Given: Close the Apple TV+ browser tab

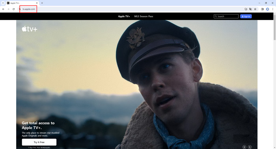Looking at the screenshot, I should [x=37, y=3].
